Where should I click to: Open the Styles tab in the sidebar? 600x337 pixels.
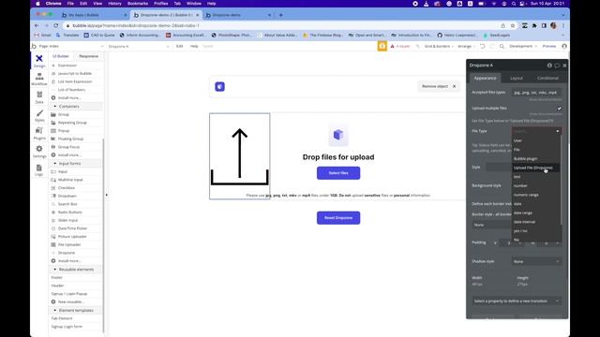(39, 116)
